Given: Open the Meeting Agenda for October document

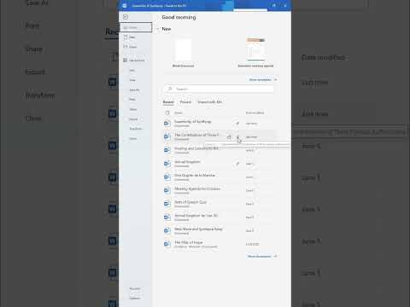Looking at the screenshot, I should point(220,190).
